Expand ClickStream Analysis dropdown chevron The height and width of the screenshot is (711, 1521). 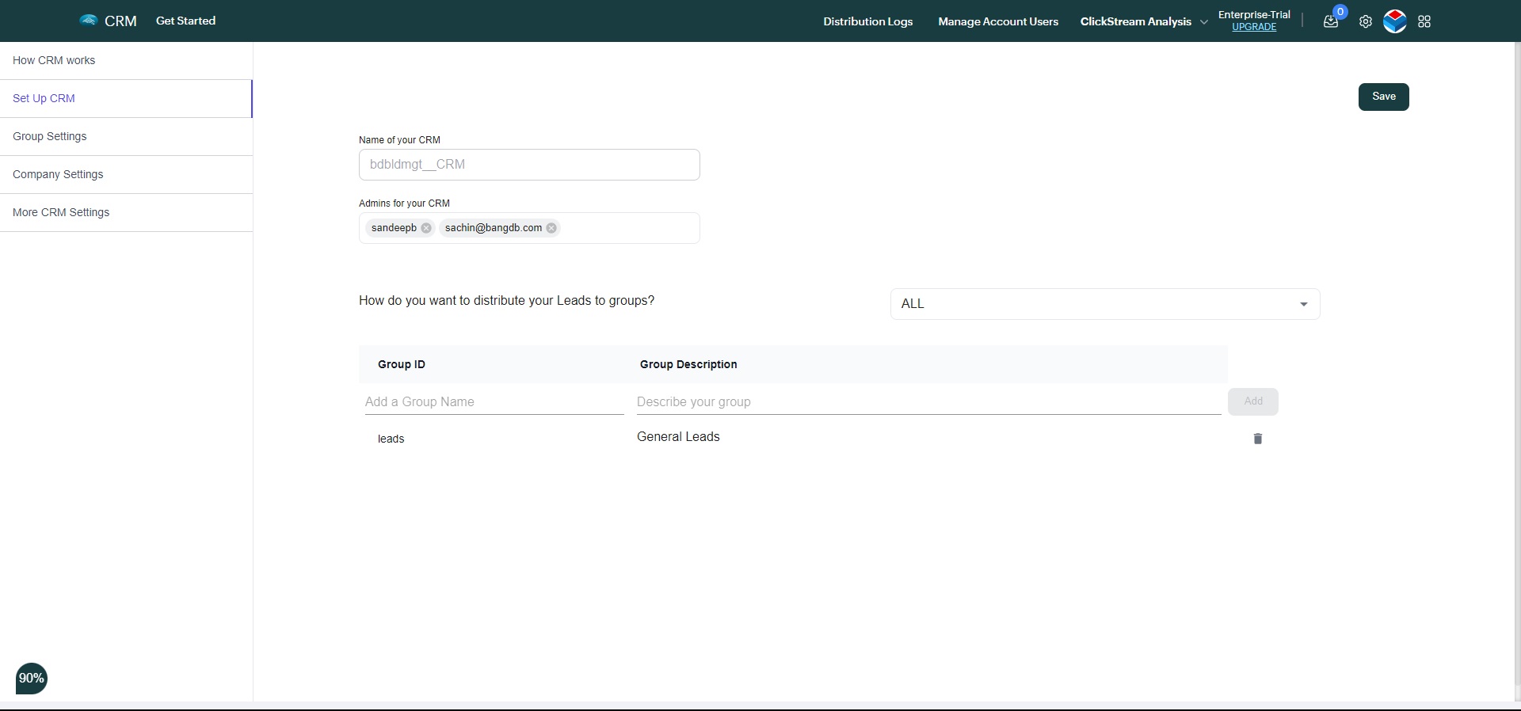pyautogui.click(x=1204, y=22)
